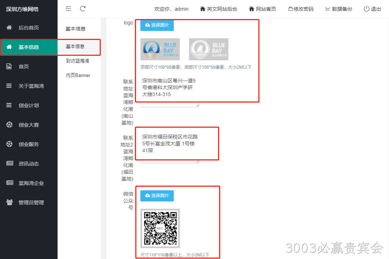The image size is (389, 259).
Task: Click the gray Blue Bay logo thumbnail
Action: (x=209, y=49)
